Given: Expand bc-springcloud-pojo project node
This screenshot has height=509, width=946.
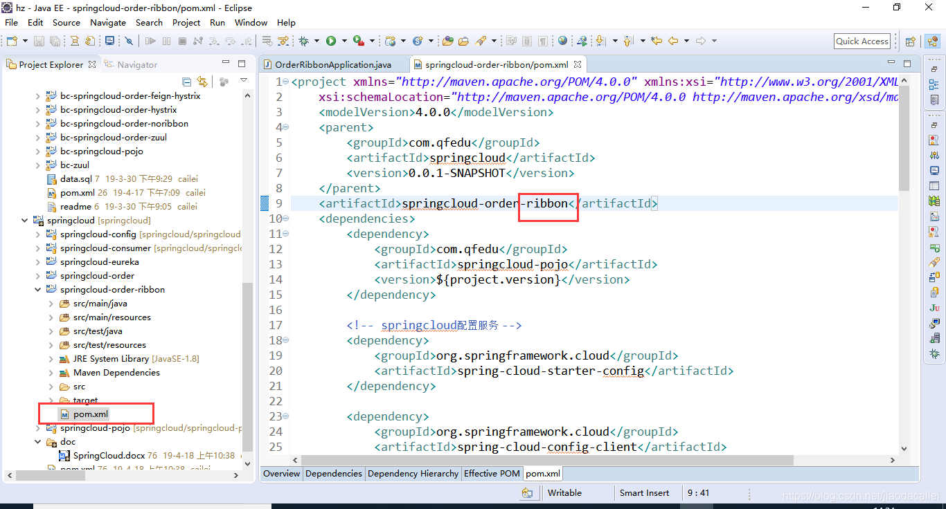Looking at the screenshot, I should pos(37,151).
